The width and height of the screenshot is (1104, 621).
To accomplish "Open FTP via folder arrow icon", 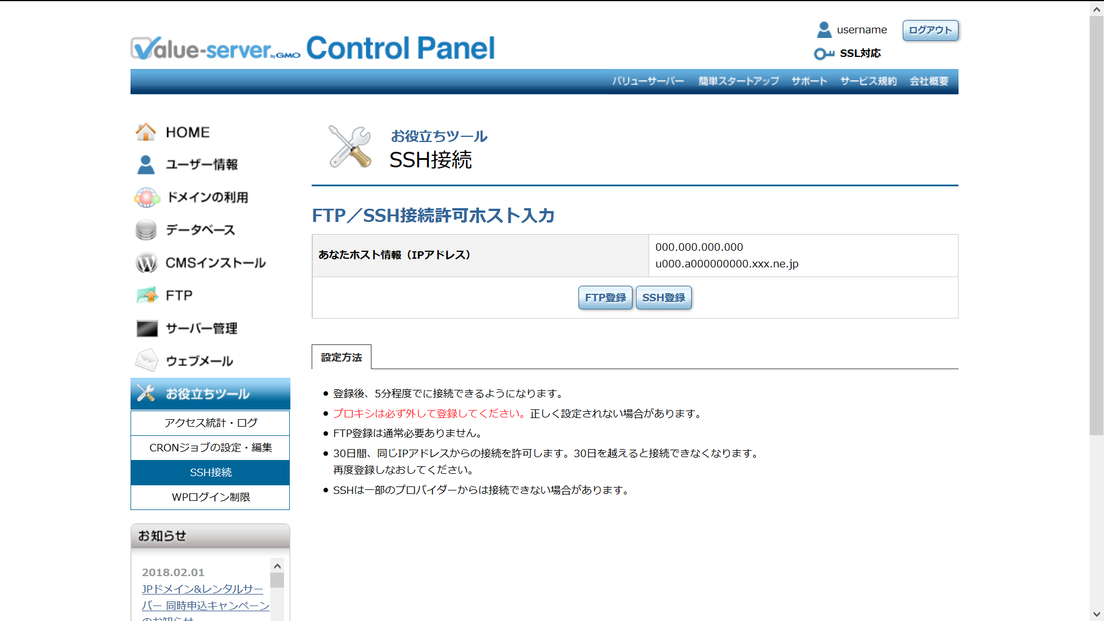I will [x=147, y=296].
